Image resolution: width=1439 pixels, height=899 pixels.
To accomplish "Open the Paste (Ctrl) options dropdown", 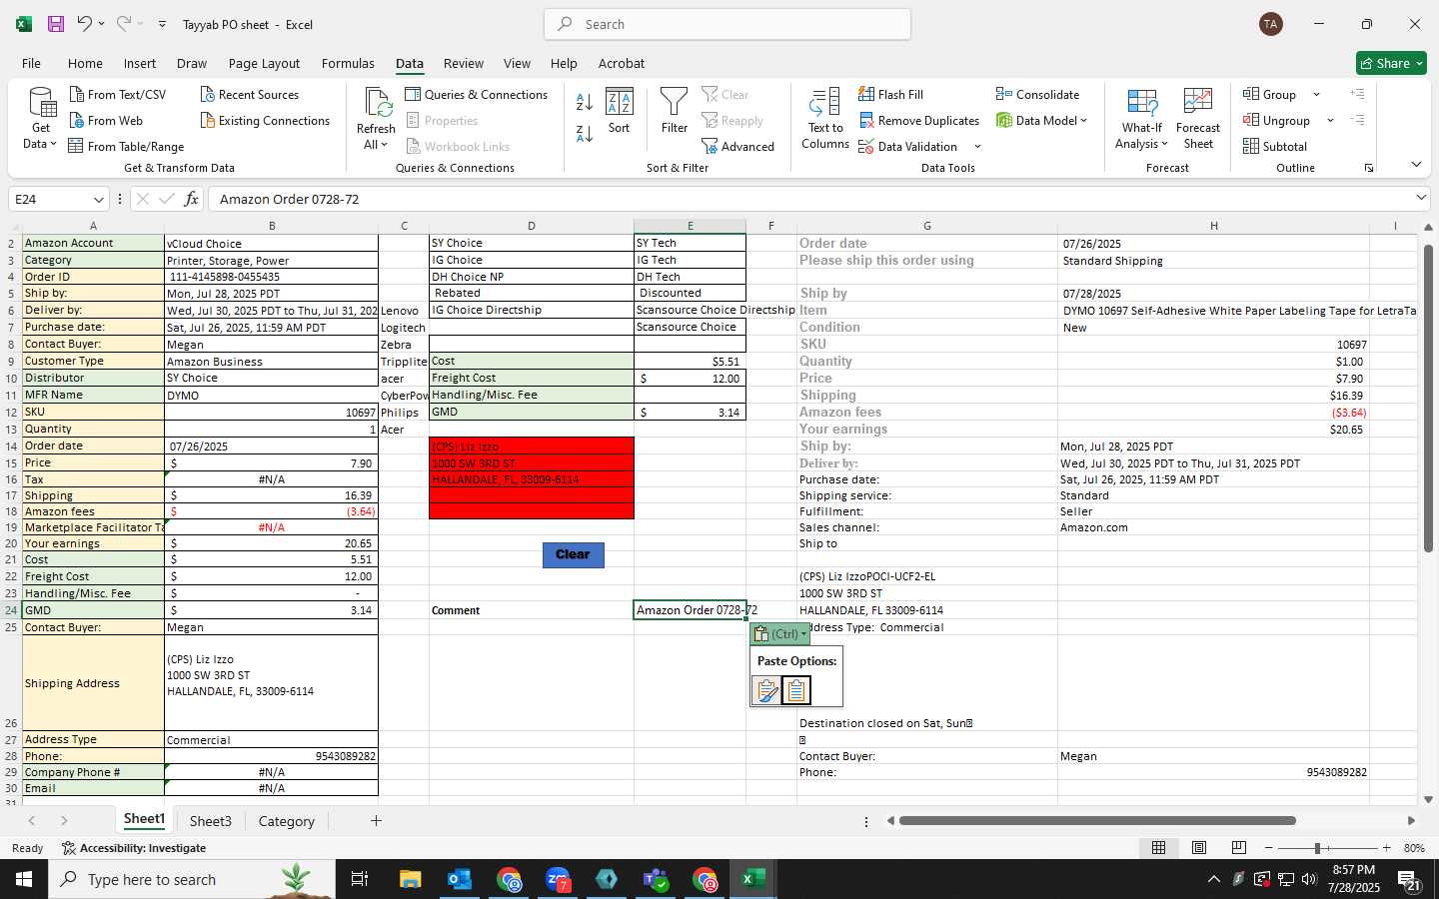I will pyautogui.click(x=779, y=634).
